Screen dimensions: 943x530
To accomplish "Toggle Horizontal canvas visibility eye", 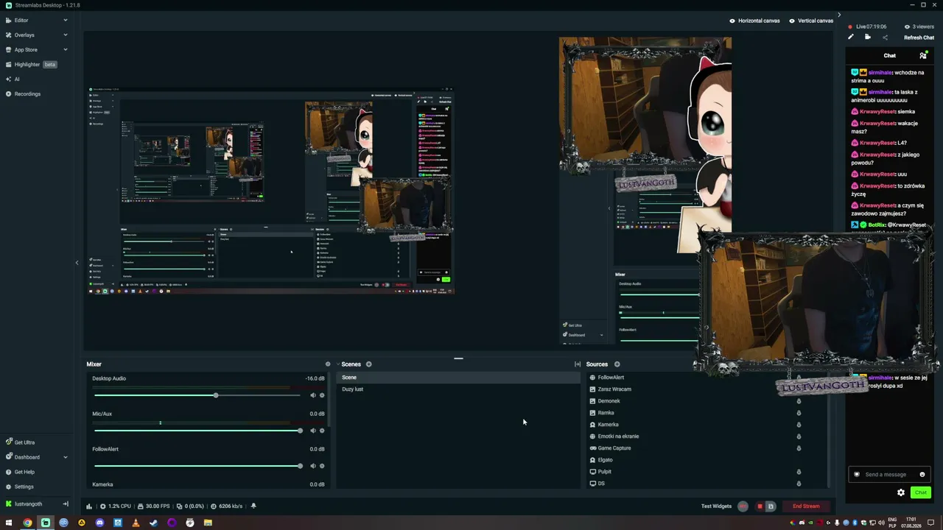I will click(x=732, y=21).
